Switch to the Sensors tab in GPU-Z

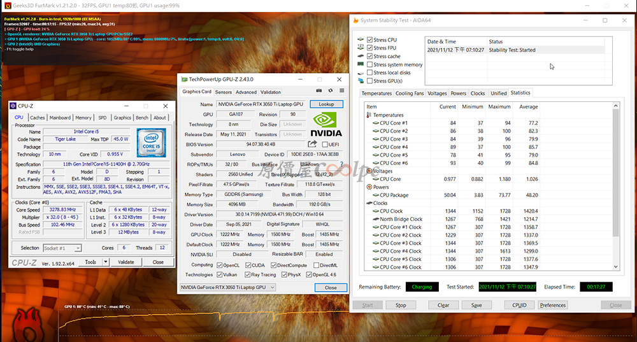pyautogui.click(x=223, y=92)
